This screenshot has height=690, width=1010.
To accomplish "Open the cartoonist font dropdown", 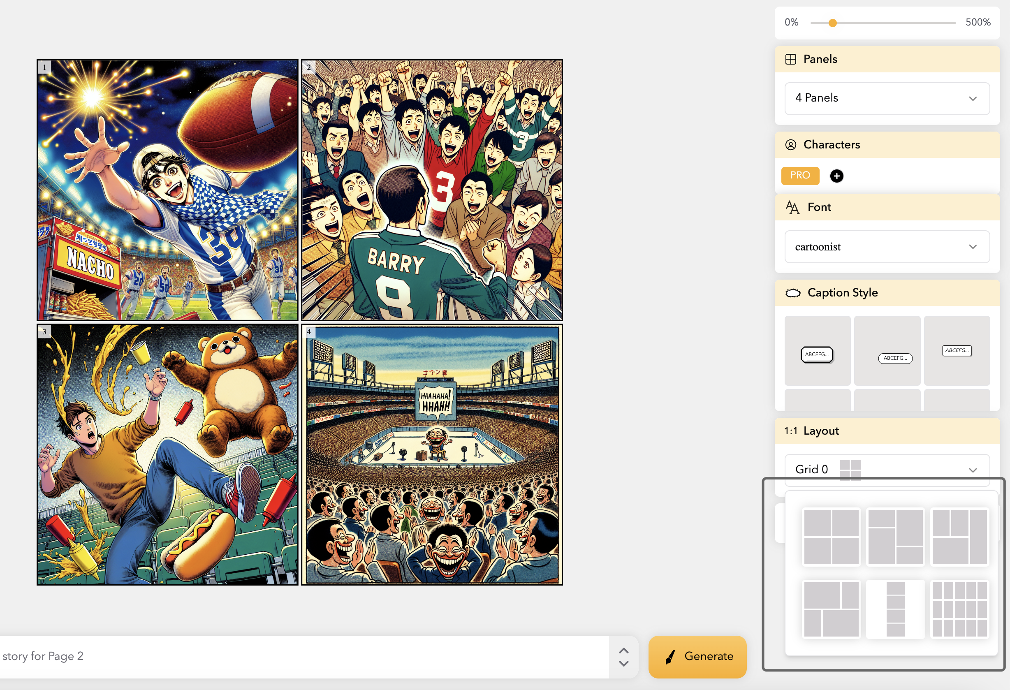I will point(887,247).
